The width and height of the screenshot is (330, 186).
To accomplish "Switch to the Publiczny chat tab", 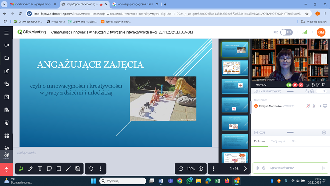I will (x=259, y=141).
